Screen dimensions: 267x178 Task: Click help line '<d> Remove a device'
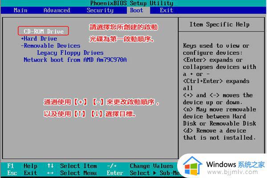pyautogui.click(x=214, y=131)
